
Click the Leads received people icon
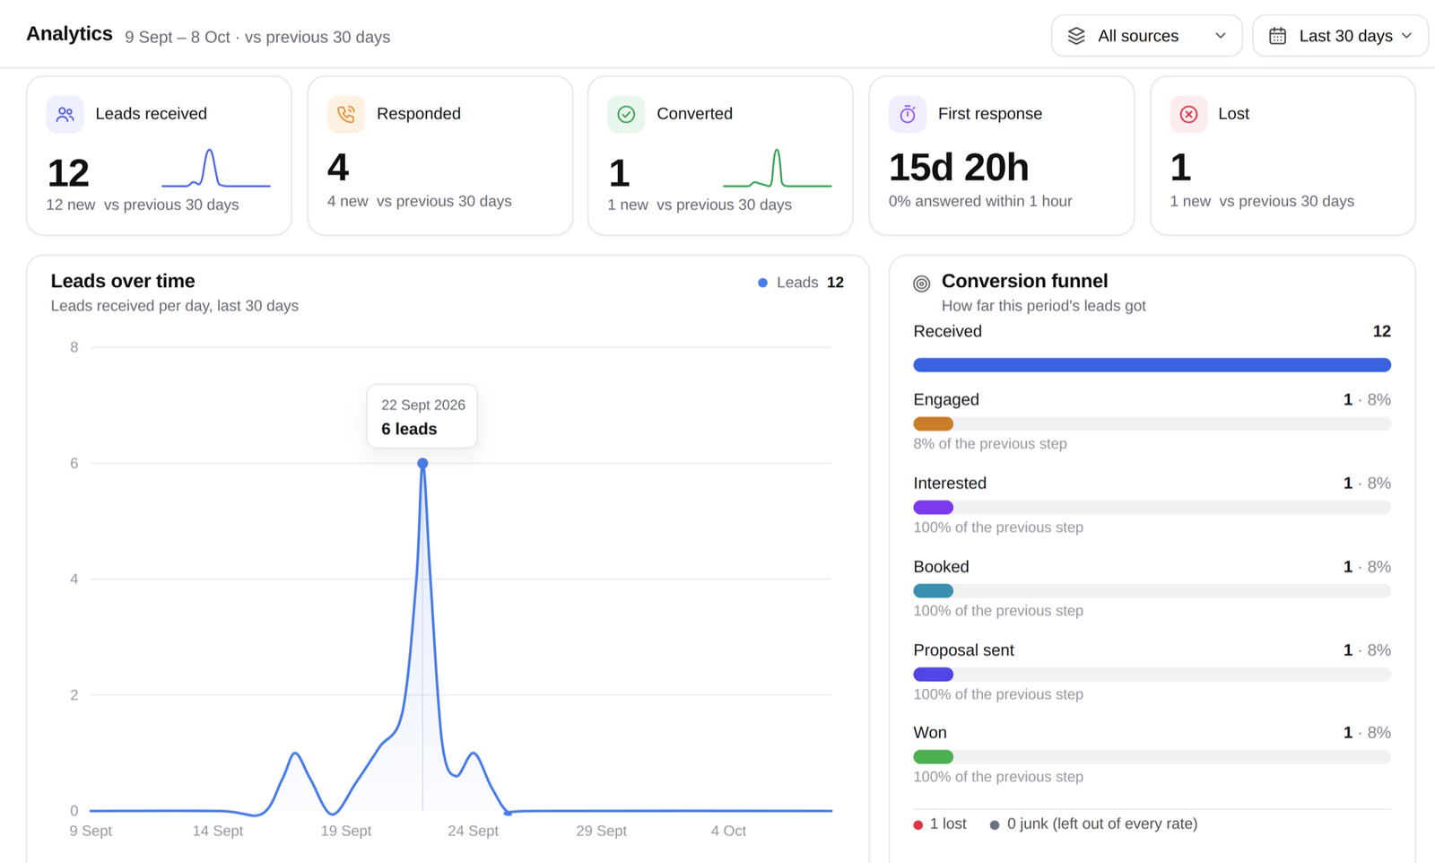(x=65, y=114)
